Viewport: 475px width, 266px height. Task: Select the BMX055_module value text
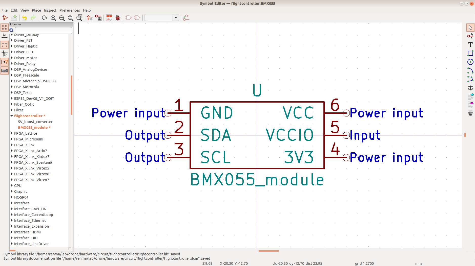point(257,179)
